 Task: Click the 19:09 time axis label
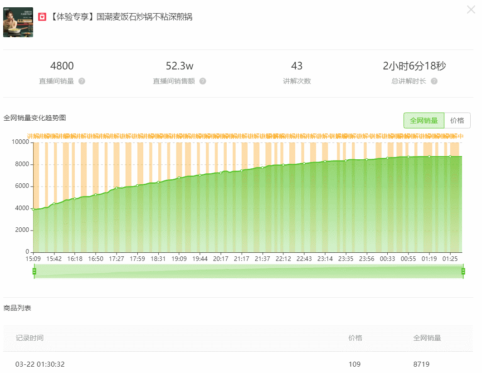tap(179, 259)
